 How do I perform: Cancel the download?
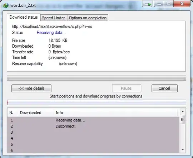(x=164, y=88)
